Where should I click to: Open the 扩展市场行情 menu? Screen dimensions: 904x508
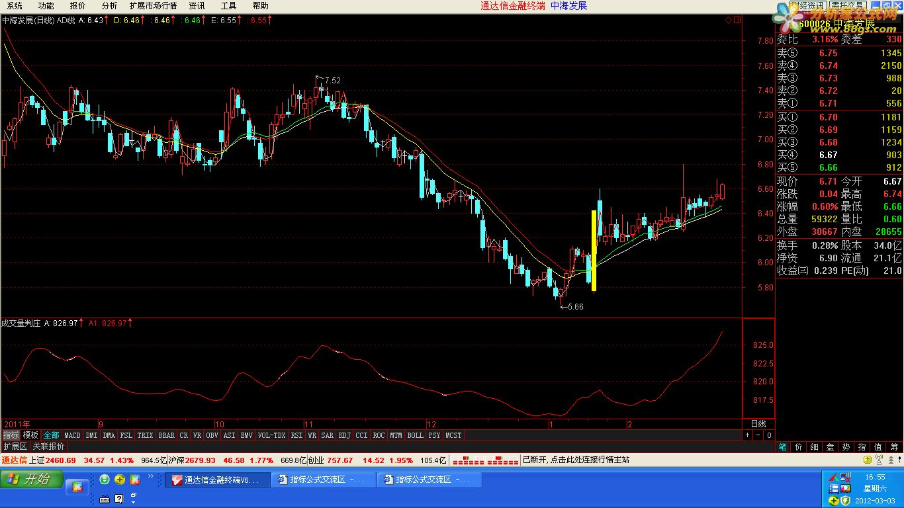click(x=153, y=5)
